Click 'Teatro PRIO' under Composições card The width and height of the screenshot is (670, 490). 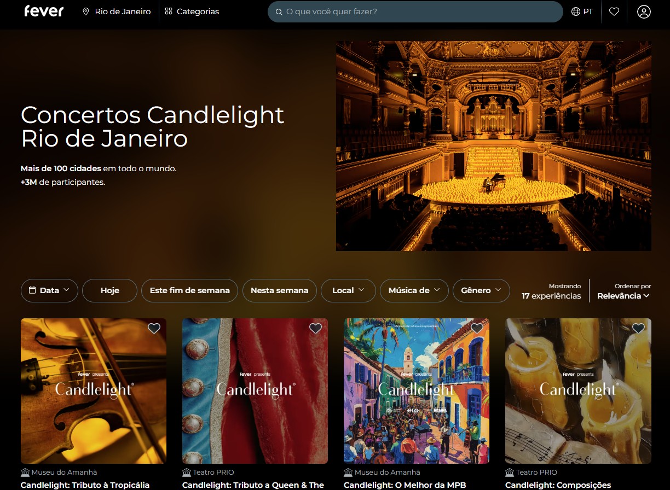(536, 472)
